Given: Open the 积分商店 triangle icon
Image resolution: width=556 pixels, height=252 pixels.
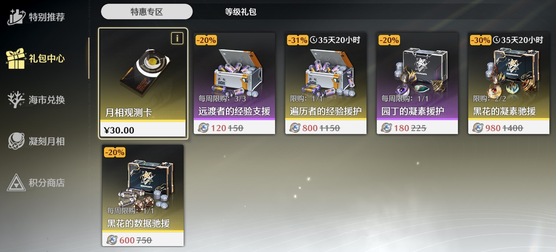Looking at the screenshot, I should [x=16, y=183].
